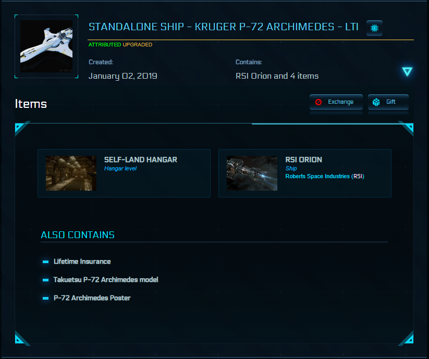Click the Self-Land Hangar thumbnail image
Viewport: 429px width, 359px height.
click(71, 173)
